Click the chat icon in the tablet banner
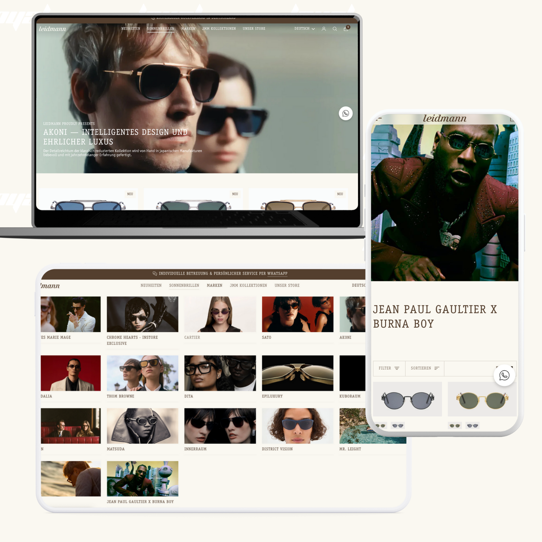The width and height of the screenshot is (542, 542). pos(155,273)
